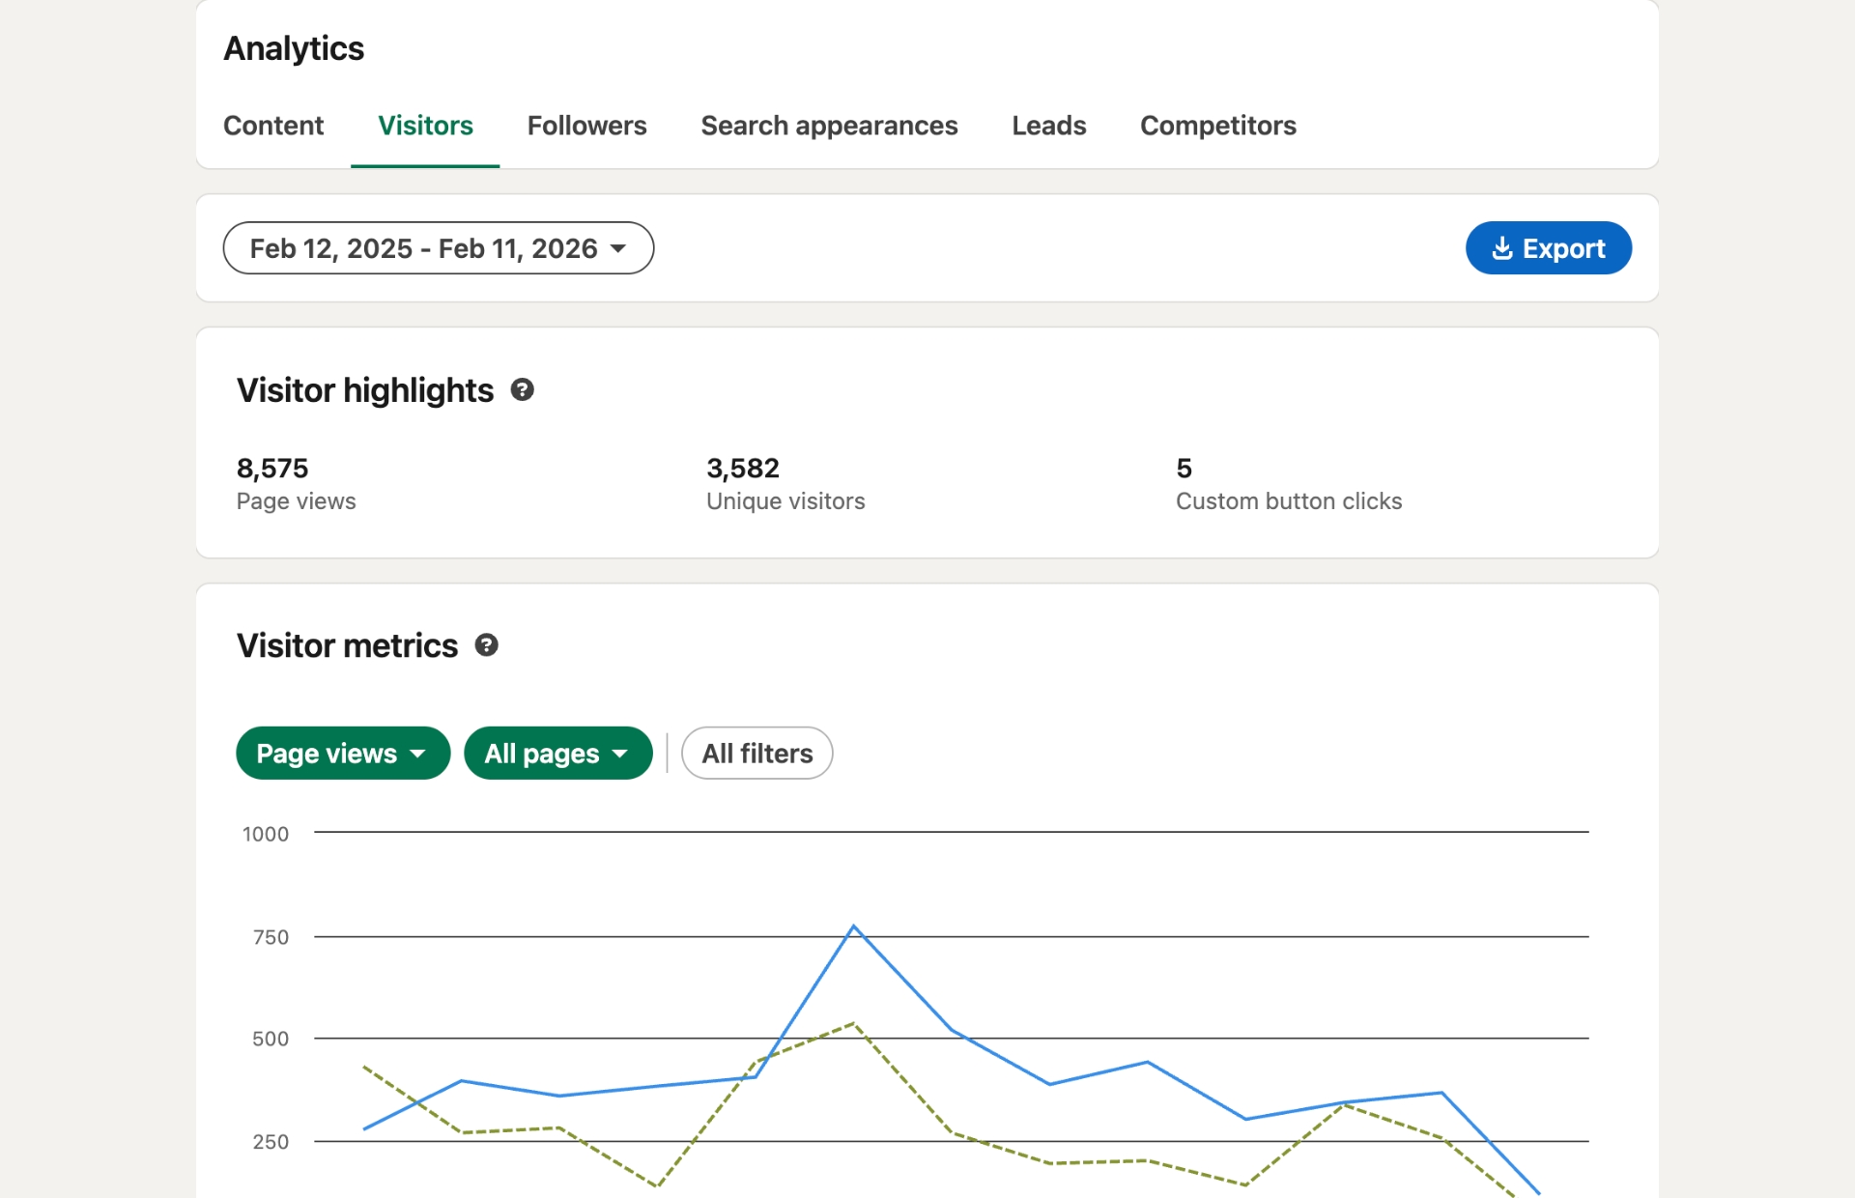Select the Leads tab
This screenshot has height=1198, width=1855.
pyautogui.click(x=1048, y=126)
